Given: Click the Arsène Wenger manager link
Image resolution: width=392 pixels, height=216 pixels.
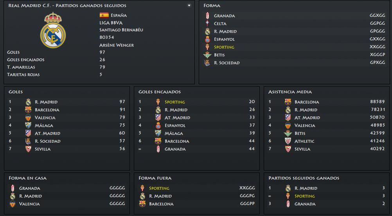Looking at the screenshot, I should point(117,45).
